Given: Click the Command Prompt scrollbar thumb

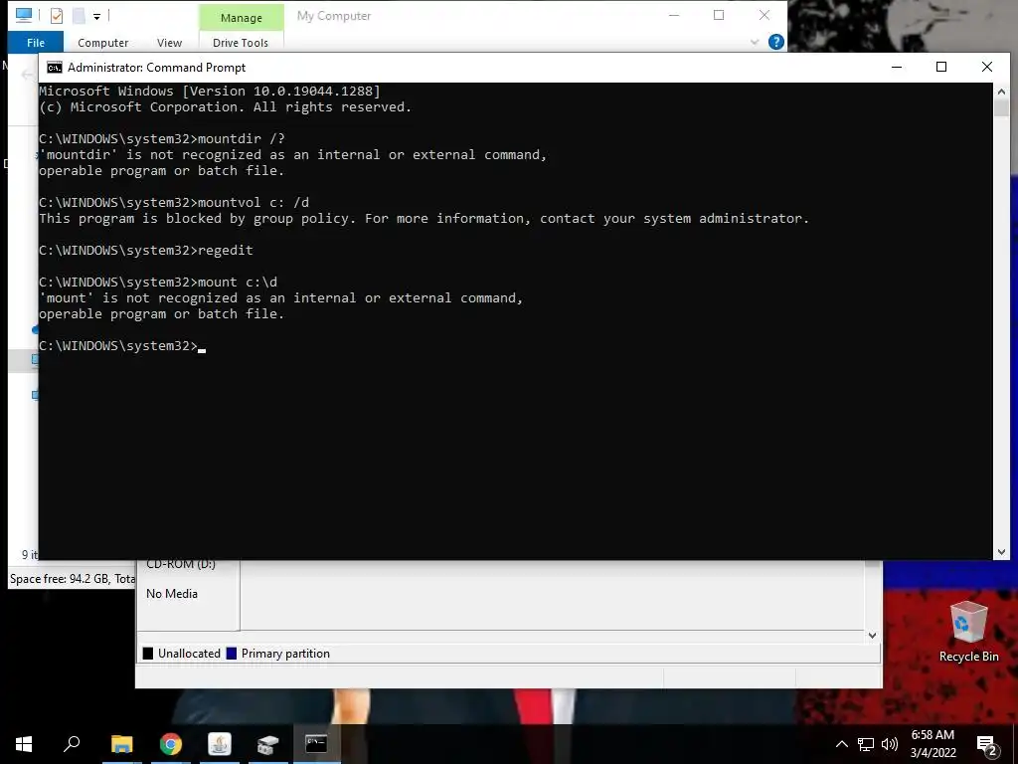Looking at the screenshot, I should [1001, 108].
